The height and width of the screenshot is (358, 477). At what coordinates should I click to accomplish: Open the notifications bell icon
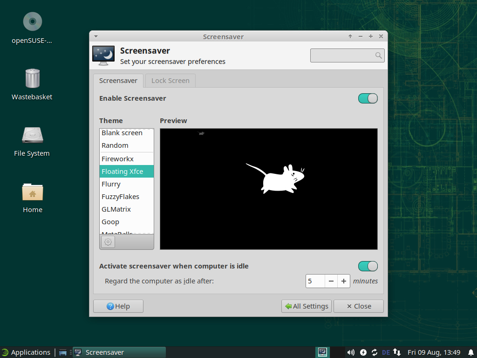pos(470,352)
